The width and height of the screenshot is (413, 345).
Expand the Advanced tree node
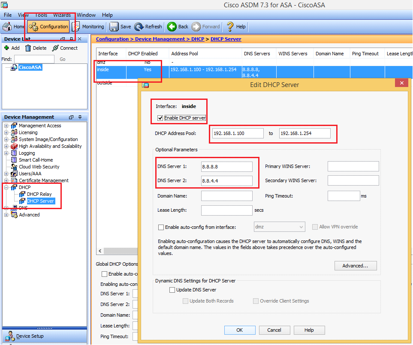(6, 215)
